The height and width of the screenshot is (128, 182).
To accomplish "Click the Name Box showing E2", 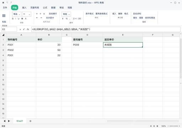I will (9, 29).
